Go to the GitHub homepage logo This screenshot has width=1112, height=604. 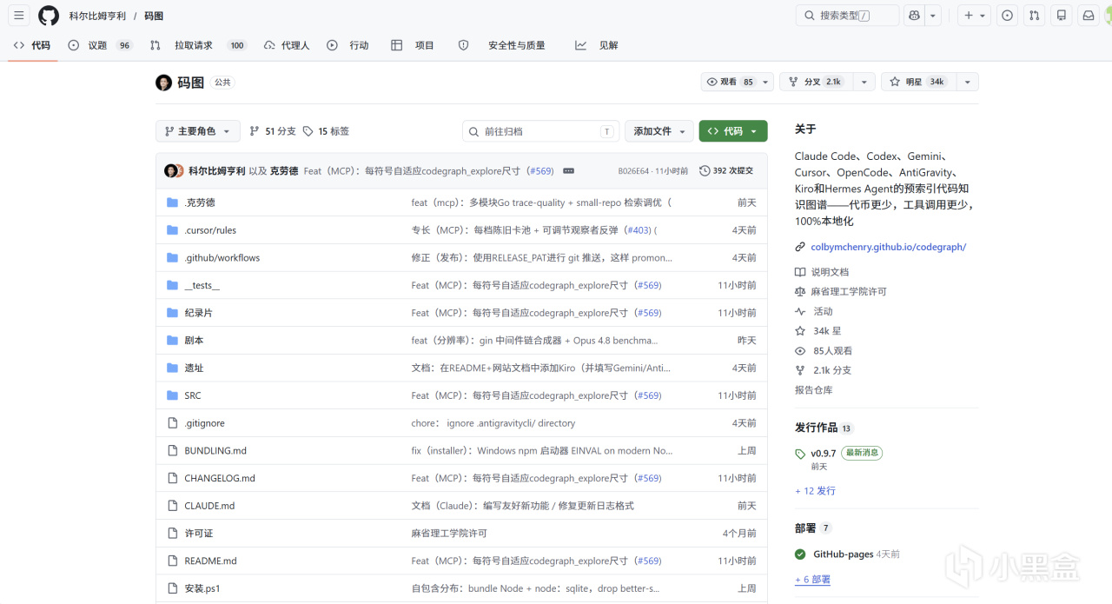click(49, 16)
